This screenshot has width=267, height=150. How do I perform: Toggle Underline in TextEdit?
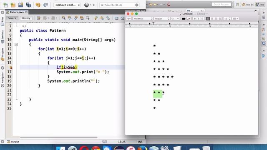[x=202, y=18]
